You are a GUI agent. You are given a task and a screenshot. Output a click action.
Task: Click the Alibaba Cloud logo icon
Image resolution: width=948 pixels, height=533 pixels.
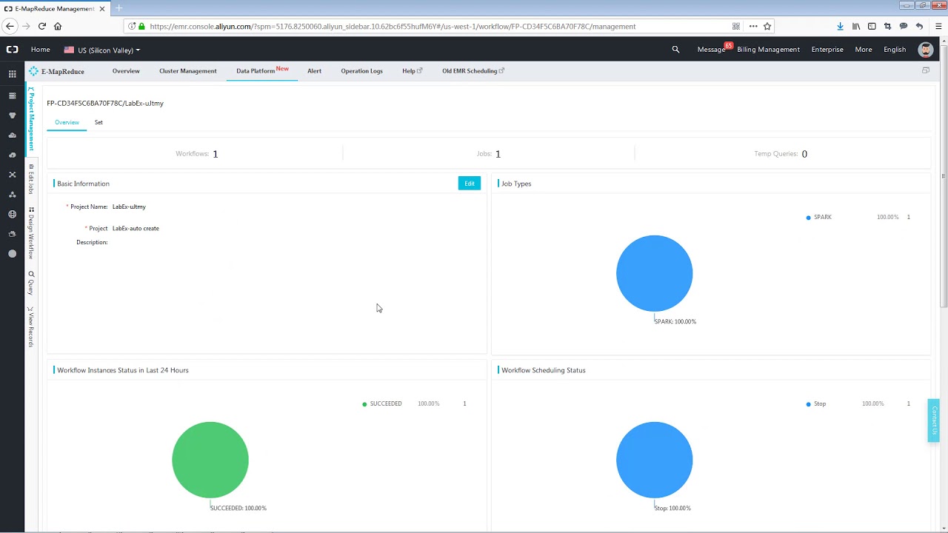pyautogui.click(x=12, y=50)
